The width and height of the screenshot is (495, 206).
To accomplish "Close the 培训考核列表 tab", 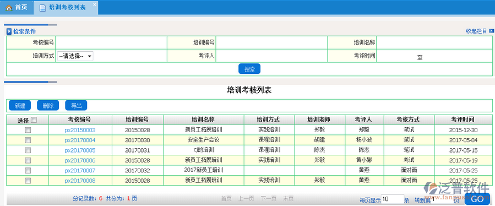I will [x=94, y=4].
